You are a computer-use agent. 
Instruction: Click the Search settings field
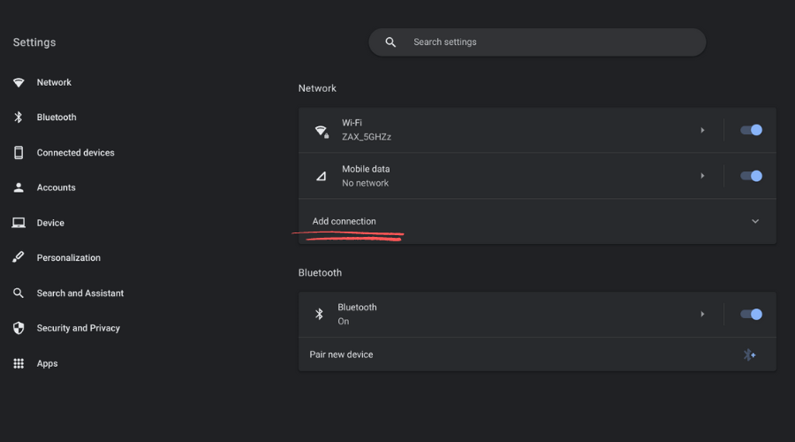(x=537, y=42)
